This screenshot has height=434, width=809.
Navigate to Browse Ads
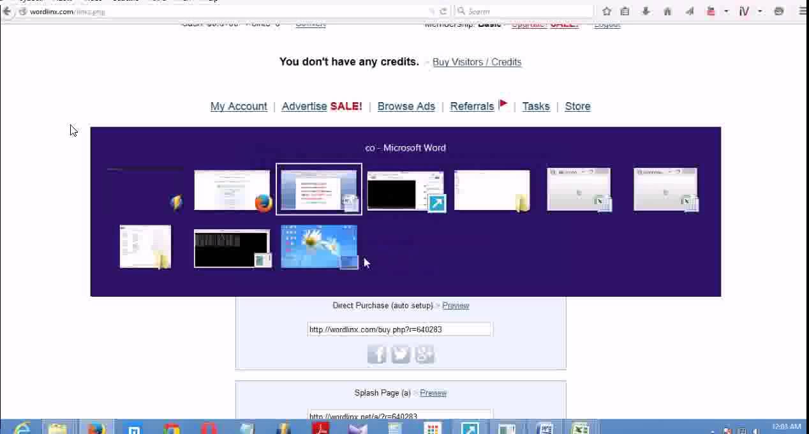tap(406, 107)
